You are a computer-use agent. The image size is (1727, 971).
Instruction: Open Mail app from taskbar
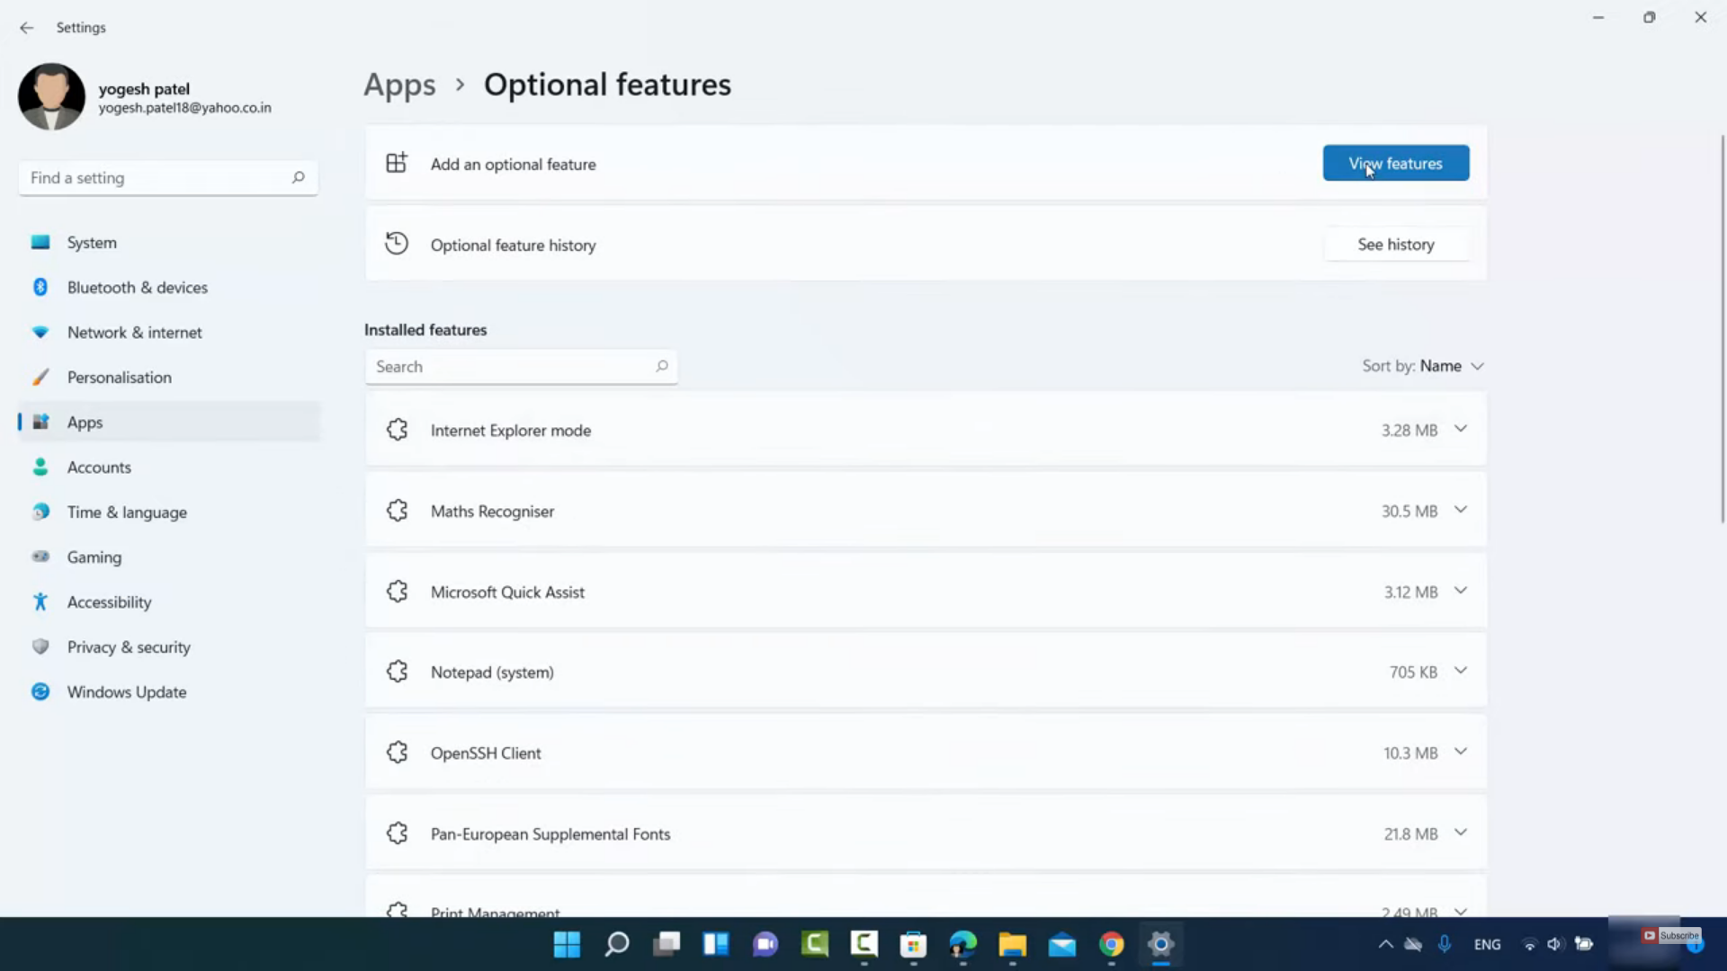[1062, 944]
